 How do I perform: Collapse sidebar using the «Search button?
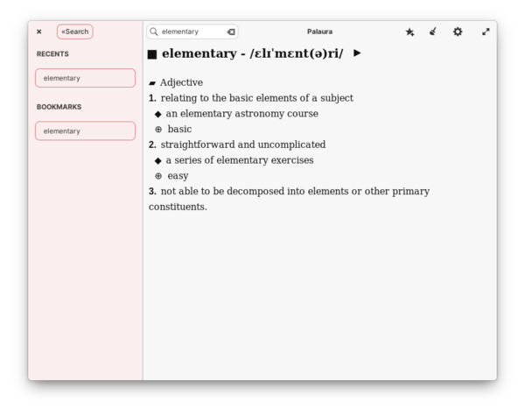pyautogui.click(x=75, y=32)
